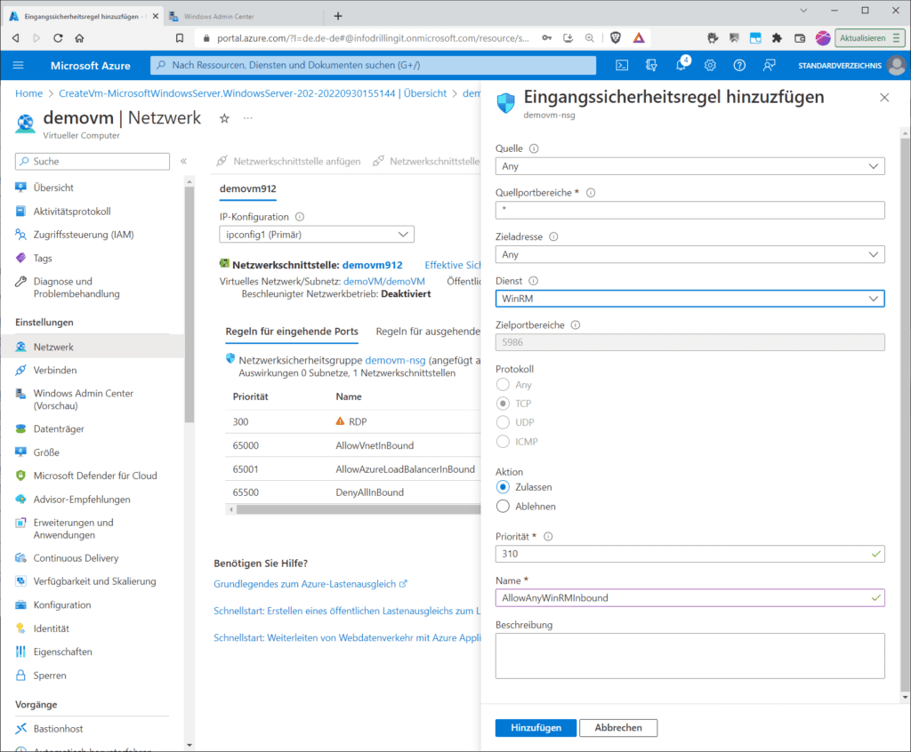Open the Home breadcrumb link
The height and width of the screenshot is (752, 911).
pyautogui.click(x=28, y=93)
